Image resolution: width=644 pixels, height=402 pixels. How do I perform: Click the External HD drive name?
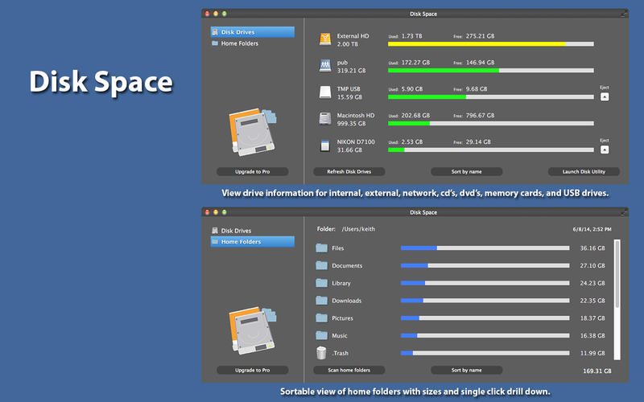tap(353, 36)
